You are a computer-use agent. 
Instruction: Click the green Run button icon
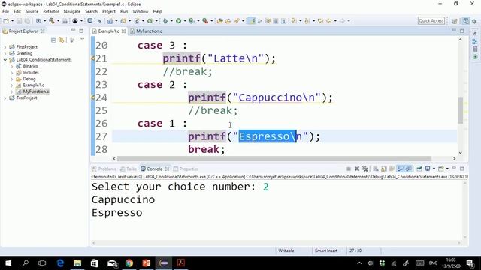[178, 21]
